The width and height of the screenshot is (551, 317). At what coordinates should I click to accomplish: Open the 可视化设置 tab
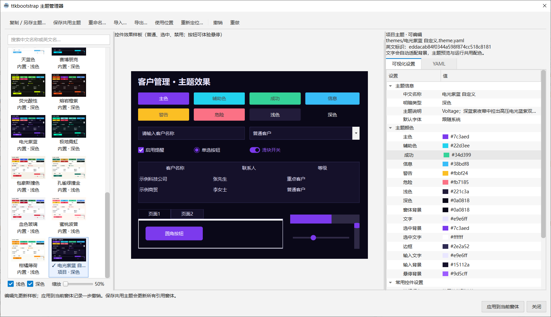tap(404, 64)
